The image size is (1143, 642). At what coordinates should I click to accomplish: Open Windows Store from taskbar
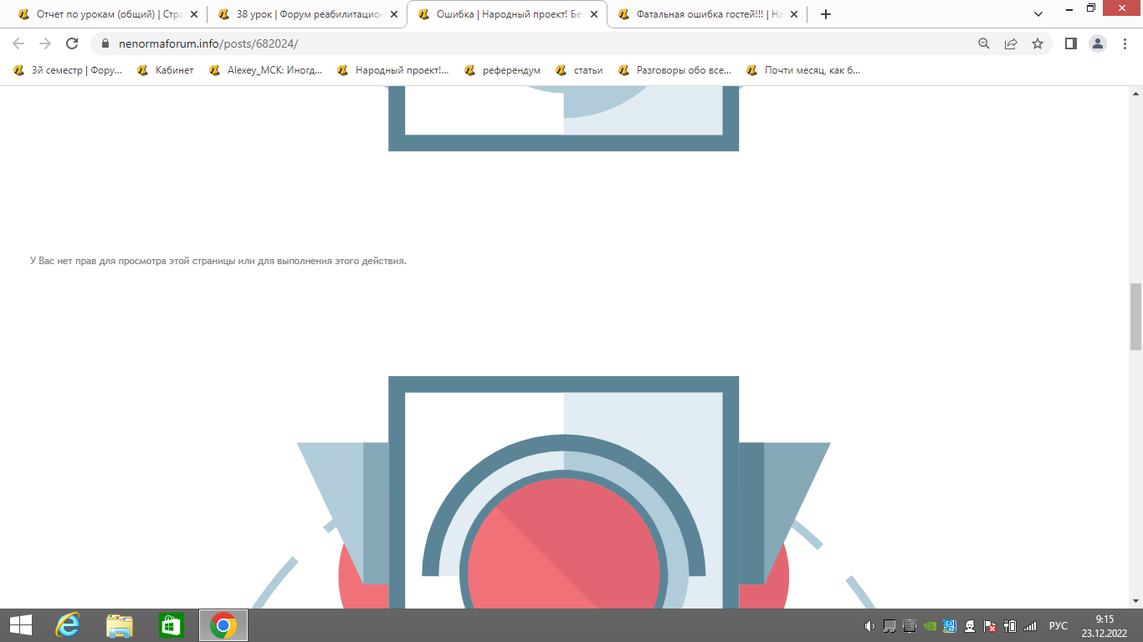click(x=171, y=625)
